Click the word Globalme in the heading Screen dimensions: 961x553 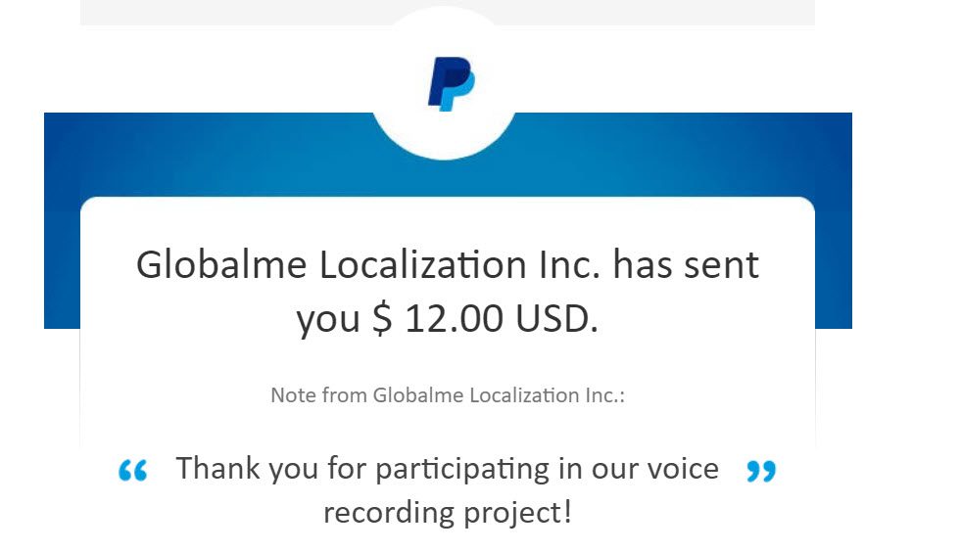pyautogui.click(x=221, y=265)
